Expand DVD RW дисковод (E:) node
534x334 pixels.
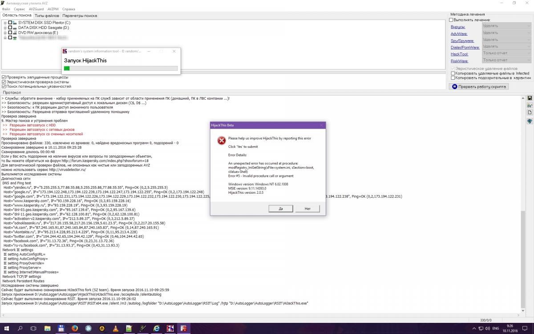point(5,33)
